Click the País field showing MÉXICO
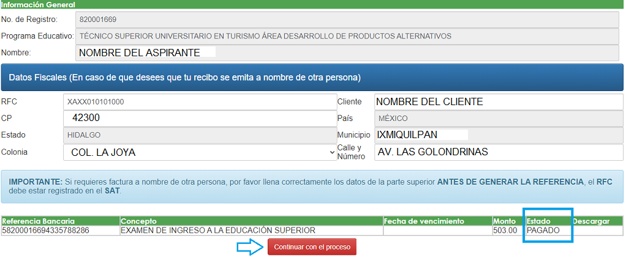The width and height of the screenshot is (626, 261). [x=499, y=119]
